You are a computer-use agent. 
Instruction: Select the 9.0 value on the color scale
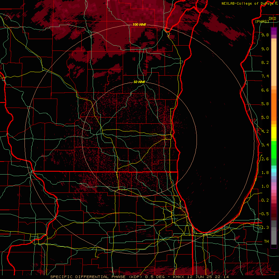(265, 49)
